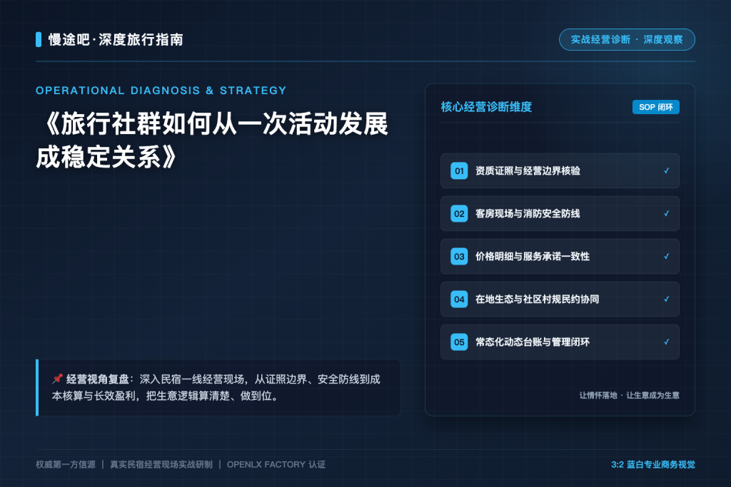Click the 05 number badge
731x487 pixels.
tap(459, 342)
